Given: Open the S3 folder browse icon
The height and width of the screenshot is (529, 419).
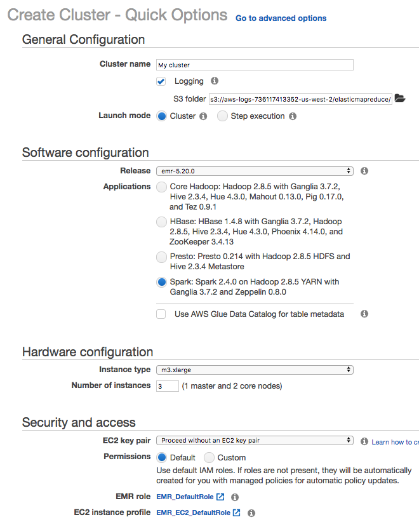Looking at the screenshot, I should pos(399,98).
